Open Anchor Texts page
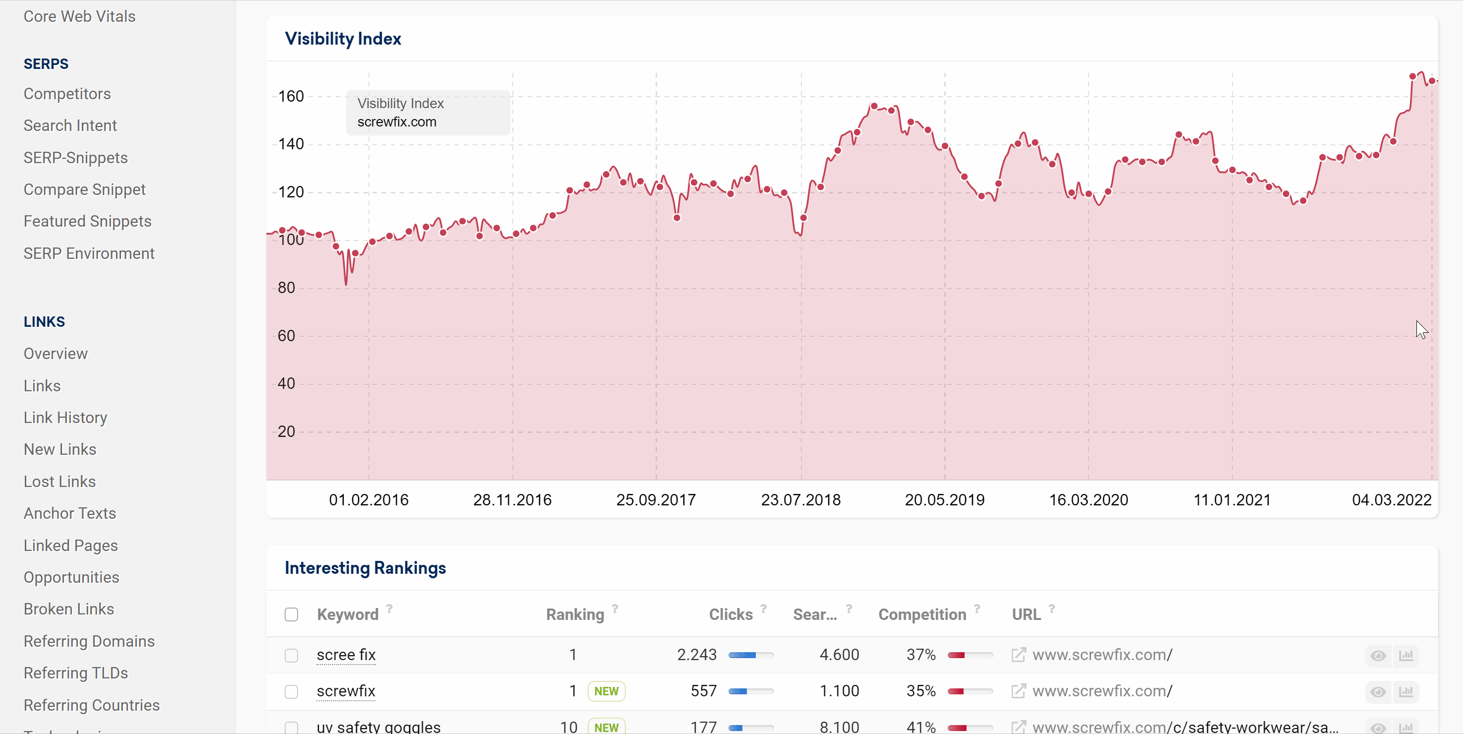1463x734 pixels. (x=70, y=513)
